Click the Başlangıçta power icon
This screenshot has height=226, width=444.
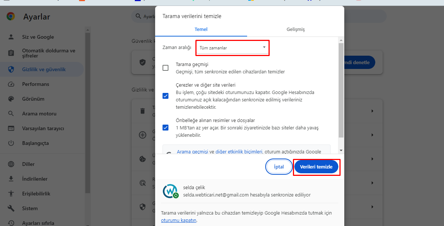11,143
